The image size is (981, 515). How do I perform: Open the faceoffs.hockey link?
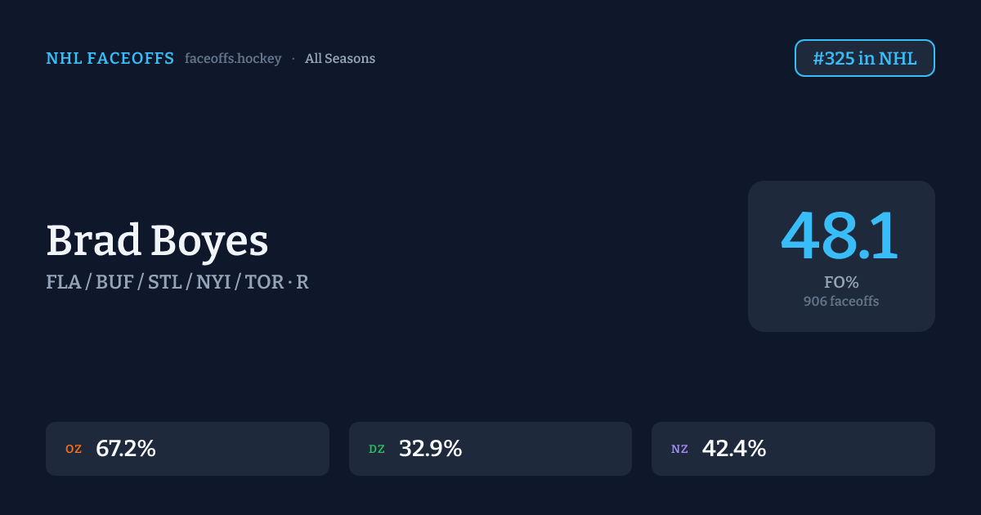(233, 59)
